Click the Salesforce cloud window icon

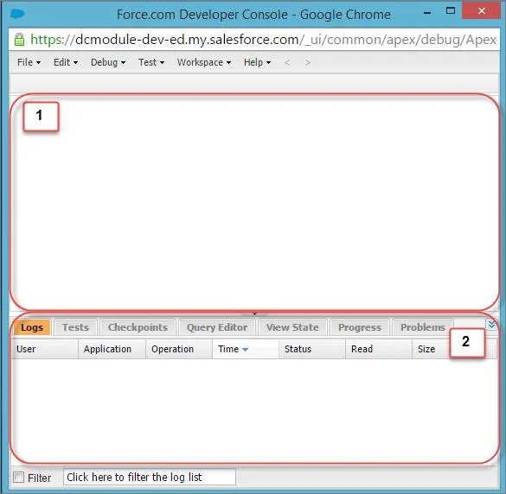(17, 14)
